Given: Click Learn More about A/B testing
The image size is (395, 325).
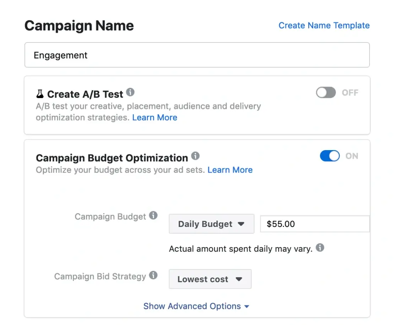Looking at the screenshot, I should coord(155,117).
